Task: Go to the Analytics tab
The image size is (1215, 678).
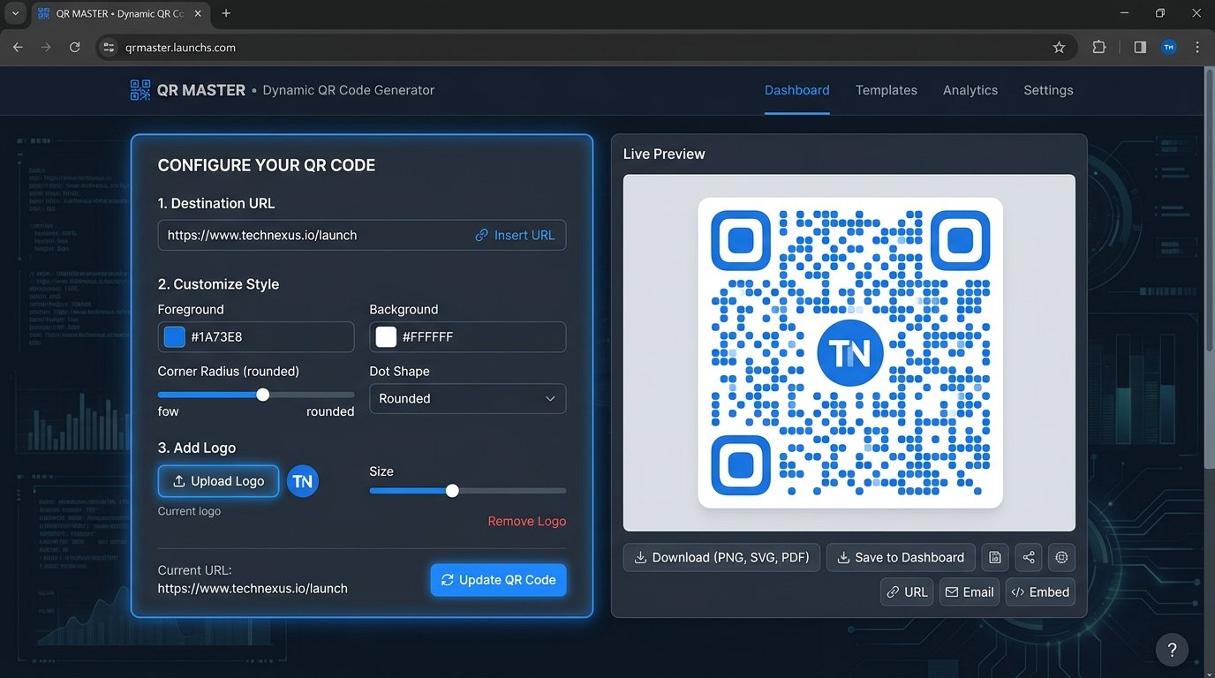Action: [970, 90]
